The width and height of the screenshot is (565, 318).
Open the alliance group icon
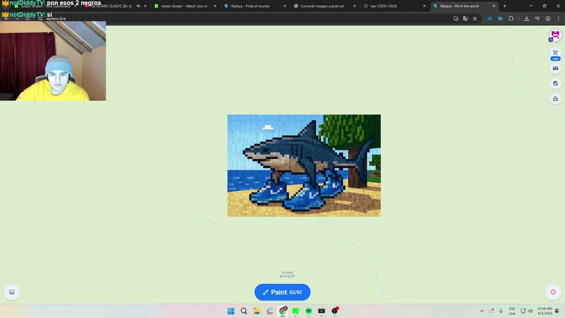555,68
